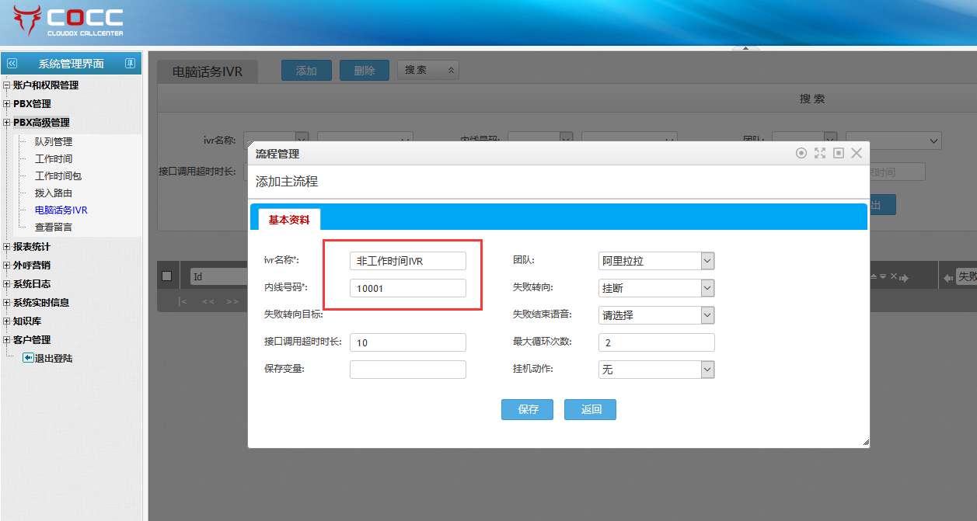The width and height of the screenshot is (977, 521).
Task: Open 队列管理 in the sidebar tree
Action: 53,141
